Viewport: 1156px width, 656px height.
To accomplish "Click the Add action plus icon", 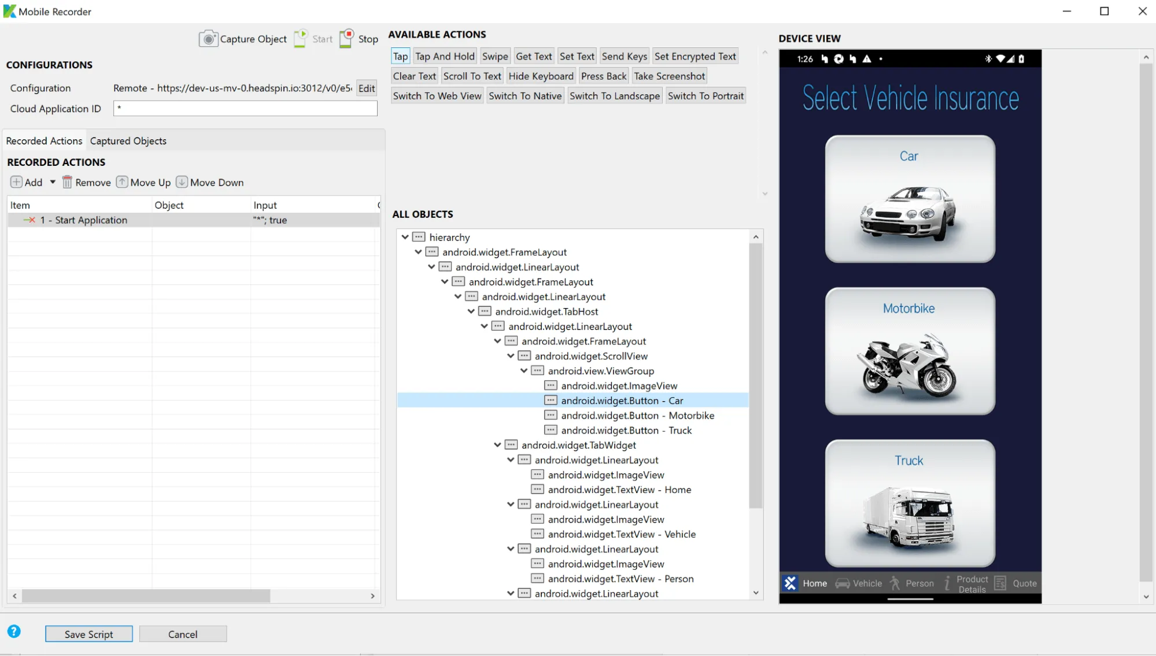I will point(16,182).
